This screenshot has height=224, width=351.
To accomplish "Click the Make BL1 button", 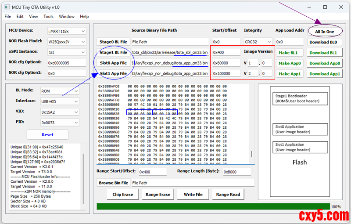I will pos(287,53).
